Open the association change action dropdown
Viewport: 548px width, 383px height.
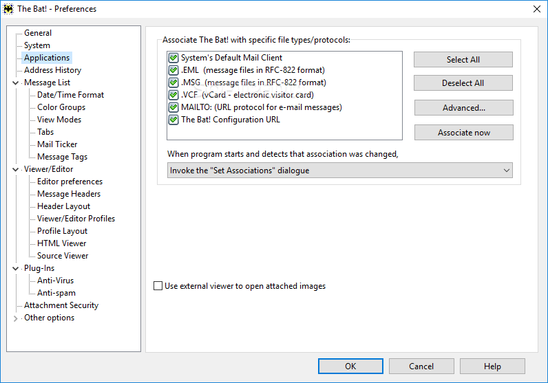(339, 171)
